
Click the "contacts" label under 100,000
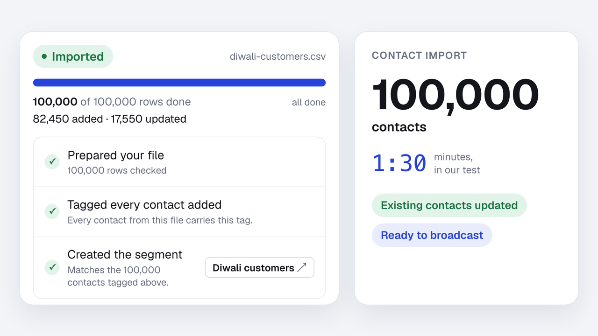coord(399,127)
